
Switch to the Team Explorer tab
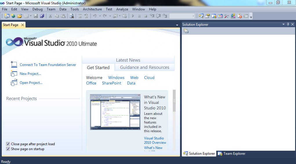click(x=232, y=154)
